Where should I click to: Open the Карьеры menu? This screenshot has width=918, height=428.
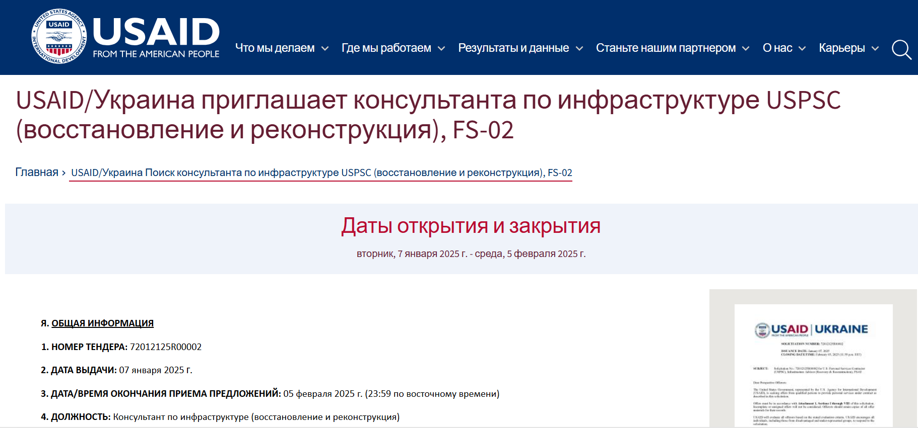[x=842, y=48]
